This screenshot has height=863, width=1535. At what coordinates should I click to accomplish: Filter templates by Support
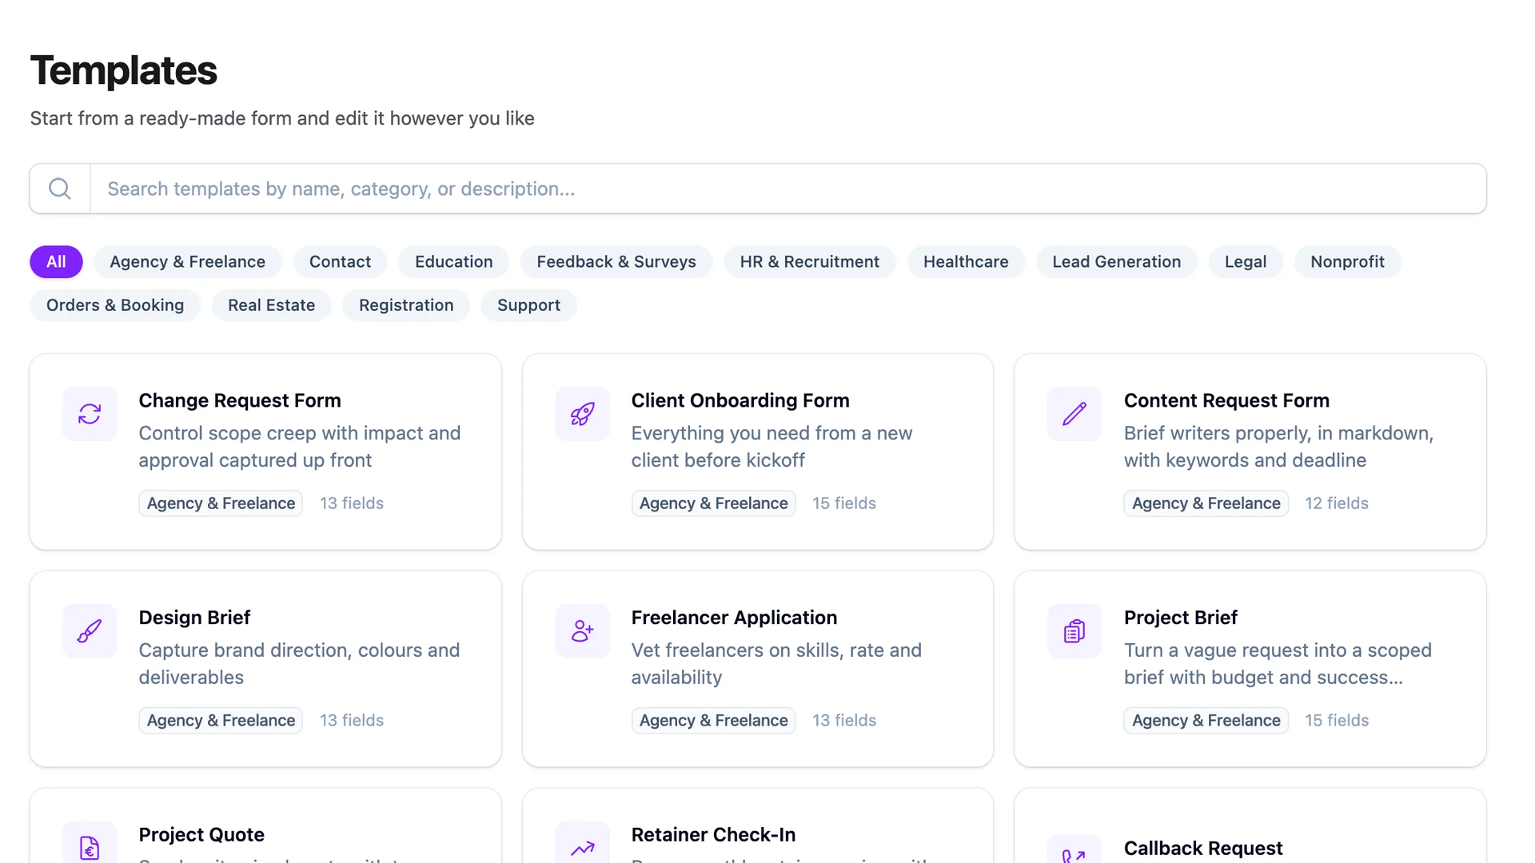(528, 305)
